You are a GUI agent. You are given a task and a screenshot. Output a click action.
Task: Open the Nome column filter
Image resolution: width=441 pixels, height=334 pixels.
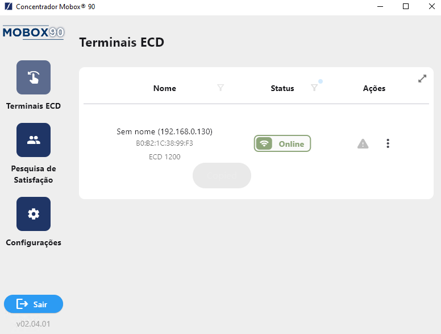[220, 88]
